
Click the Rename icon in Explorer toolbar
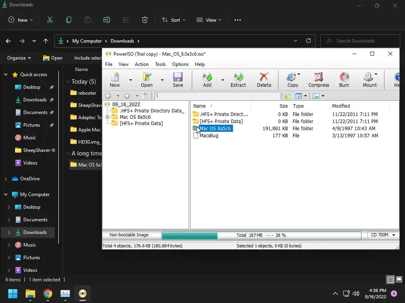[107, 20]
